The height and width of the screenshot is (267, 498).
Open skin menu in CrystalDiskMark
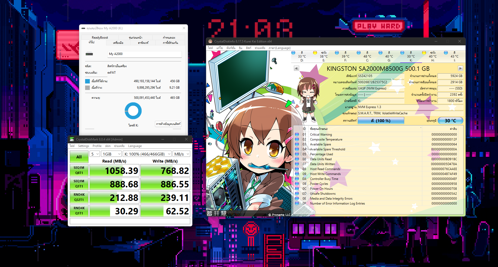(108, 146)
